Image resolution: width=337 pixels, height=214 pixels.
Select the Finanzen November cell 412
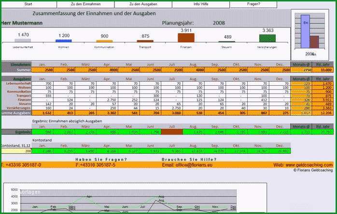258,100
